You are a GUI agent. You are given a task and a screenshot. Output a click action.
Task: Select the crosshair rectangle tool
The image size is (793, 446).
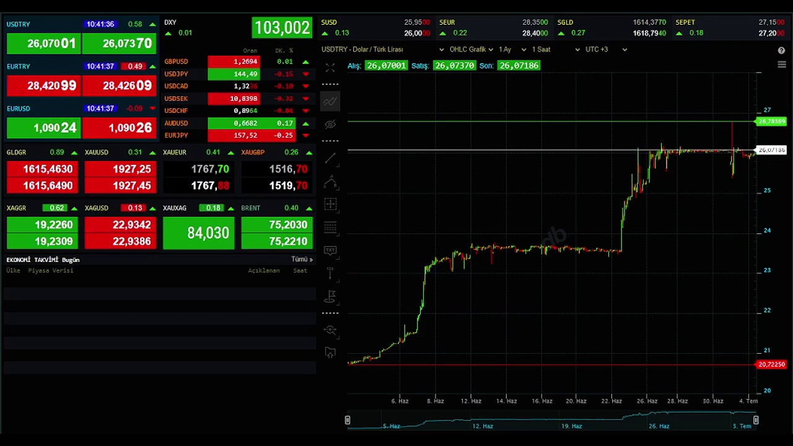tap(330, 204)
